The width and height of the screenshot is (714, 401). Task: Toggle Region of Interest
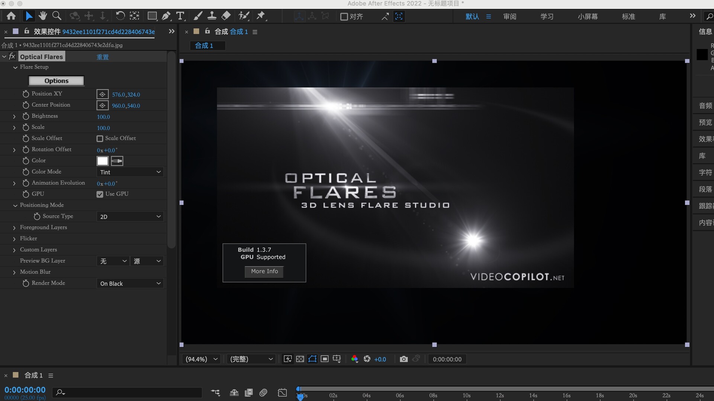[x=325, y=359]
